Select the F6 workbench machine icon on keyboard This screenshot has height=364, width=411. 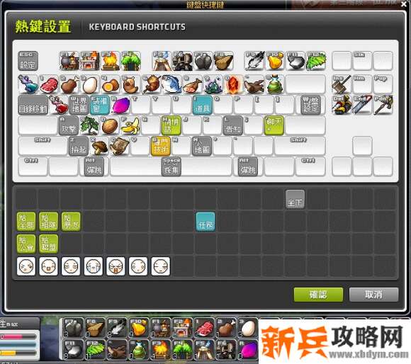(182, 61)
